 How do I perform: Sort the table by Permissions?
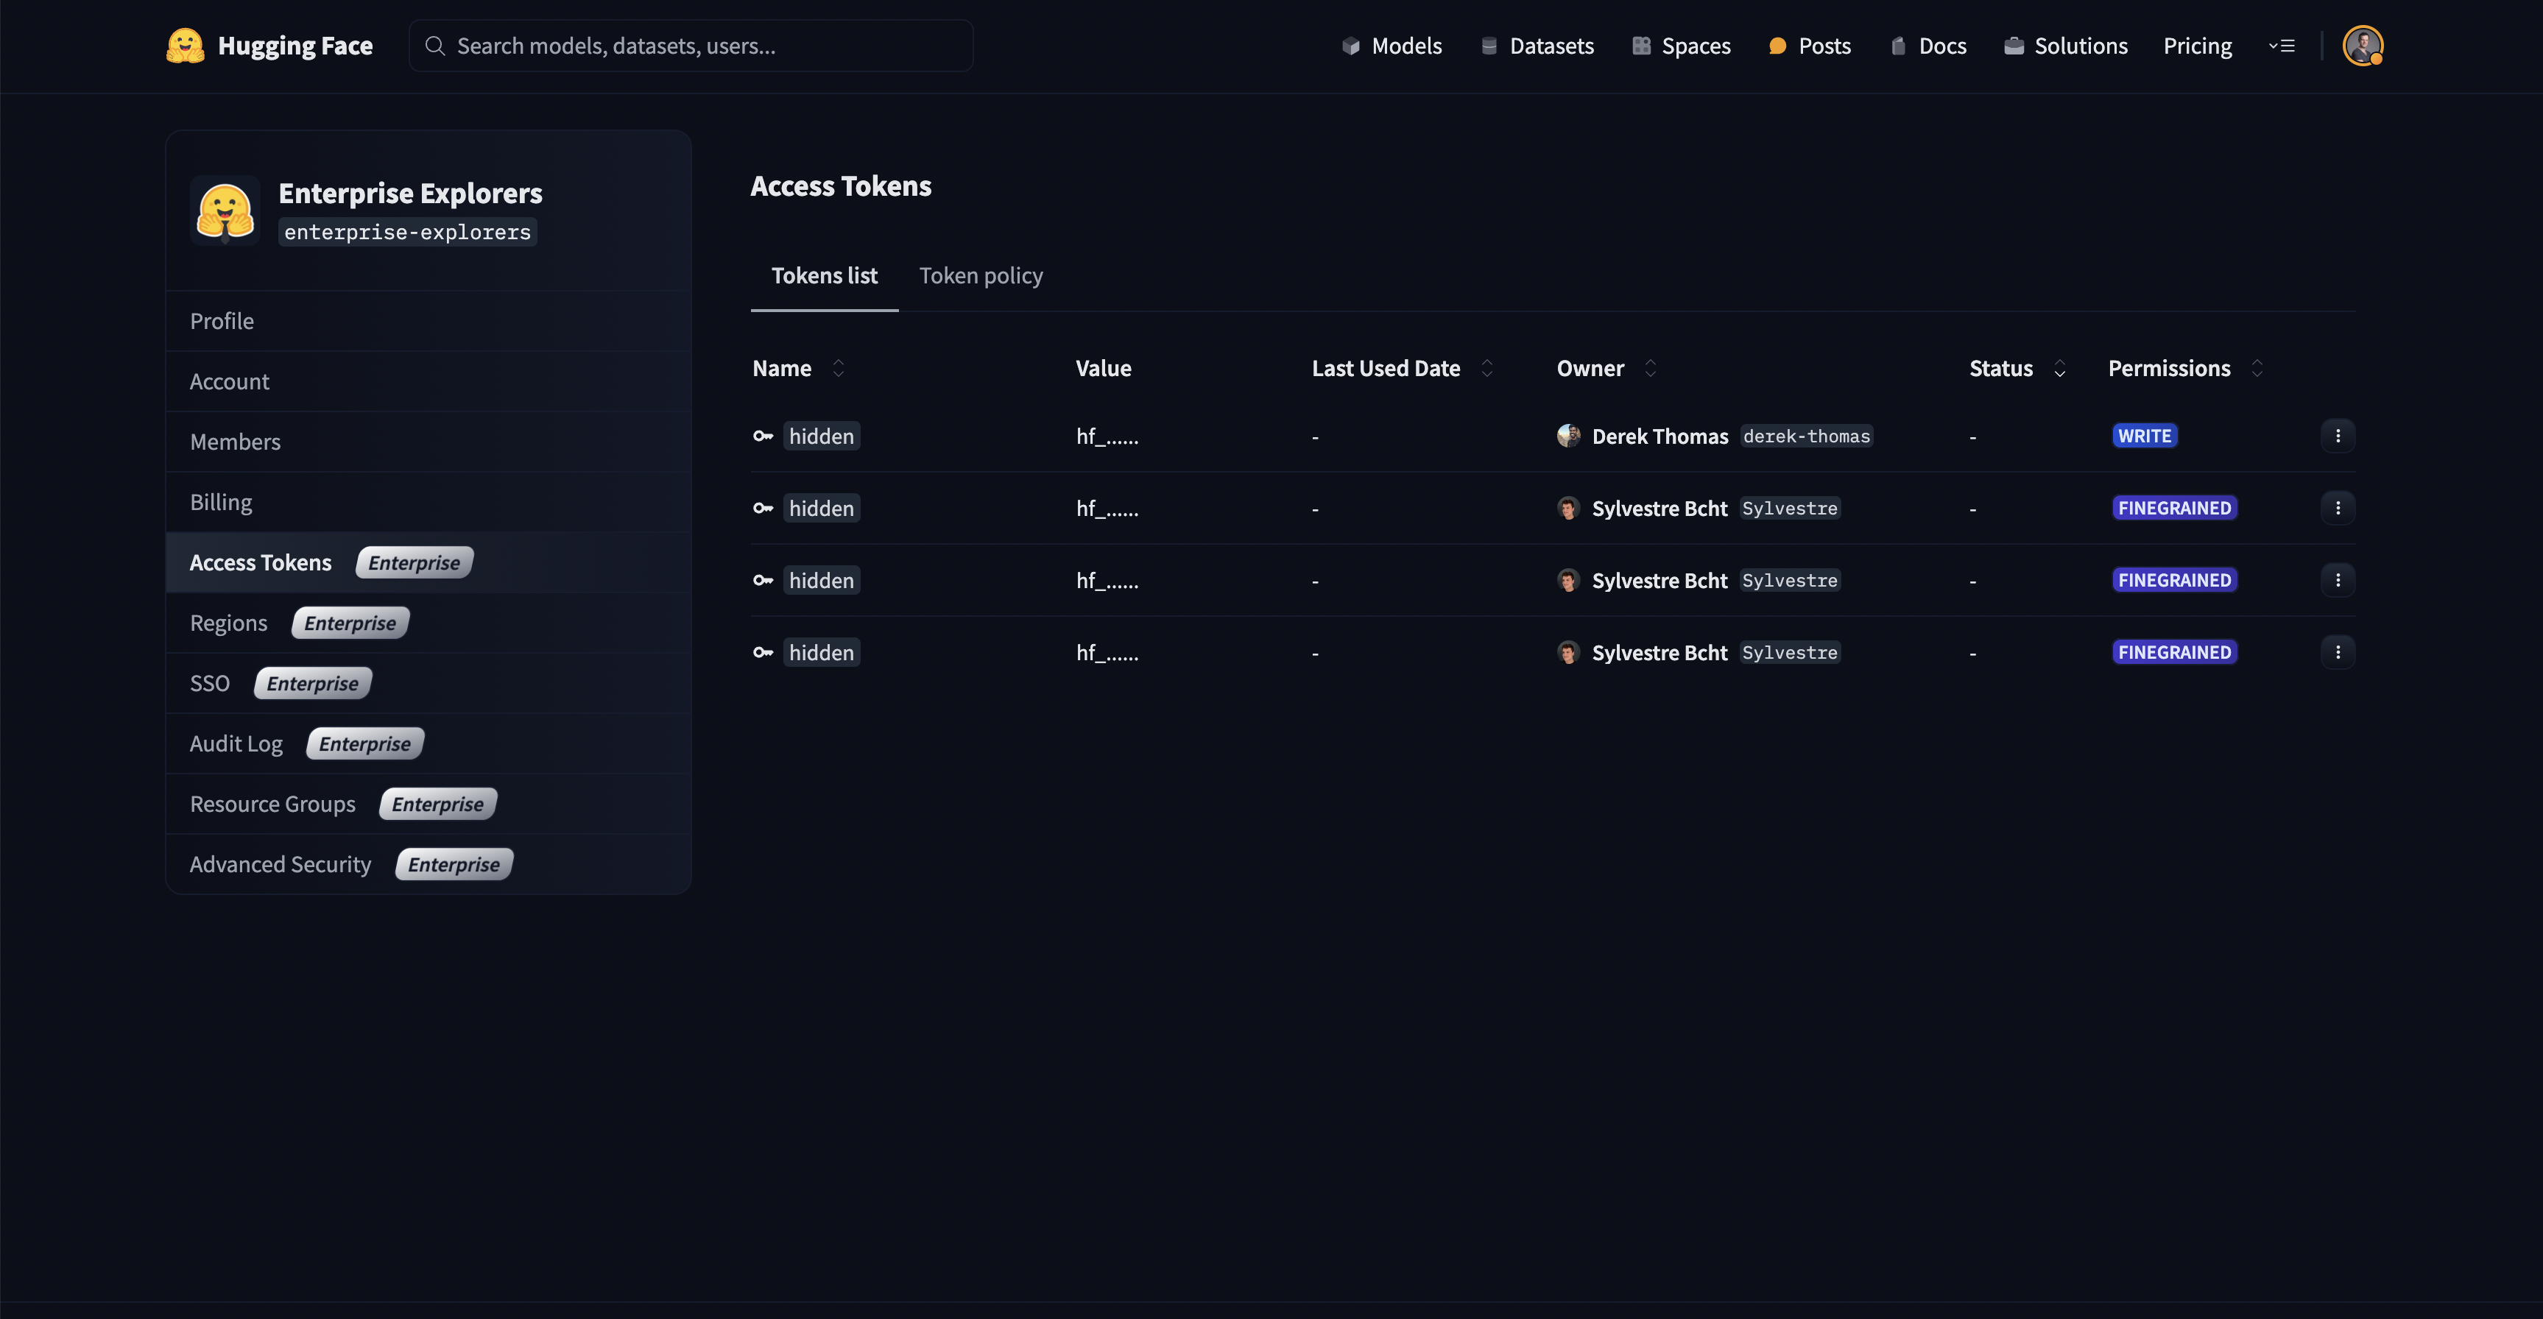[x=2257, y=368]
